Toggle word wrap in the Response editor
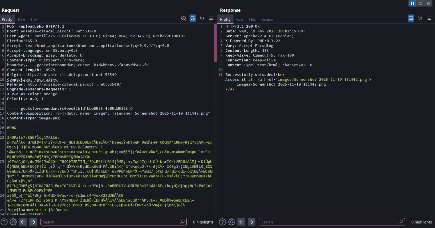The height and width of the screenshot is (228, 435). click(x=411, y=18)
